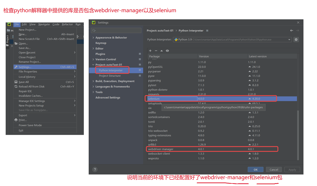Click the settings search field
Viewport: 317px width, 186px height.
(x=116, y=30)
